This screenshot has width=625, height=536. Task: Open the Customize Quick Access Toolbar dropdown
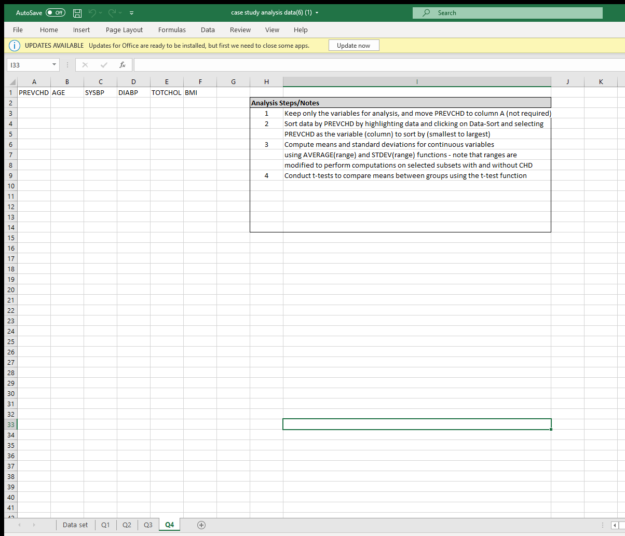click(131, 12)
